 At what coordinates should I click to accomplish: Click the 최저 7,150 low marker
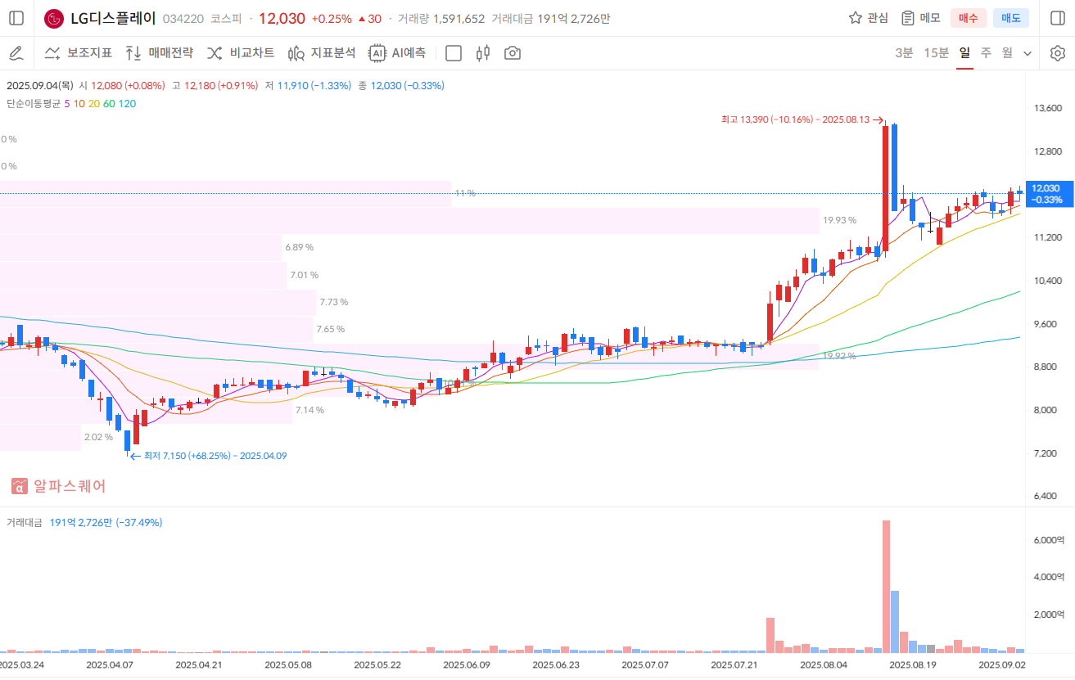tap(209, 456)
